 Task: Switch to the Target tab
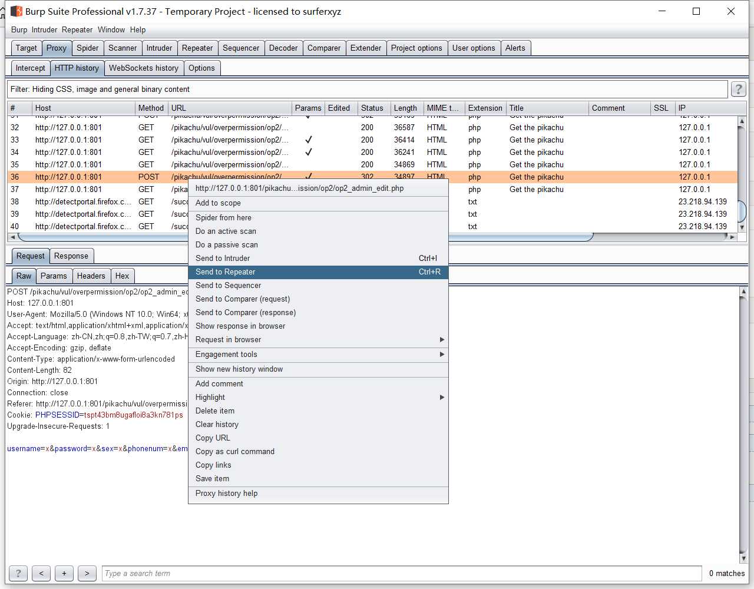coord(27,48)
